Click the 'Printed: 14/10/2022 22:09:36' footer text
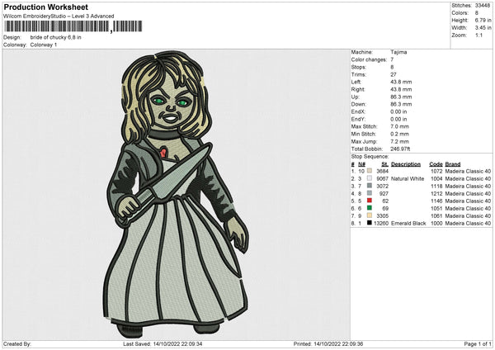The height and width of the screenshot is (350, 495). click(328, 343)
